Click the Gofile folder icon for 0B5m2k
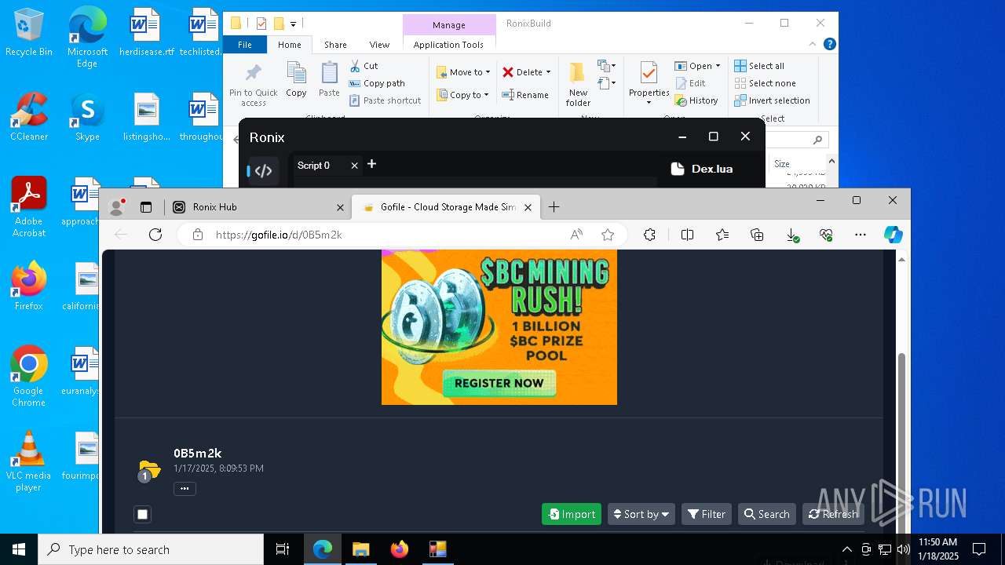 148,470
